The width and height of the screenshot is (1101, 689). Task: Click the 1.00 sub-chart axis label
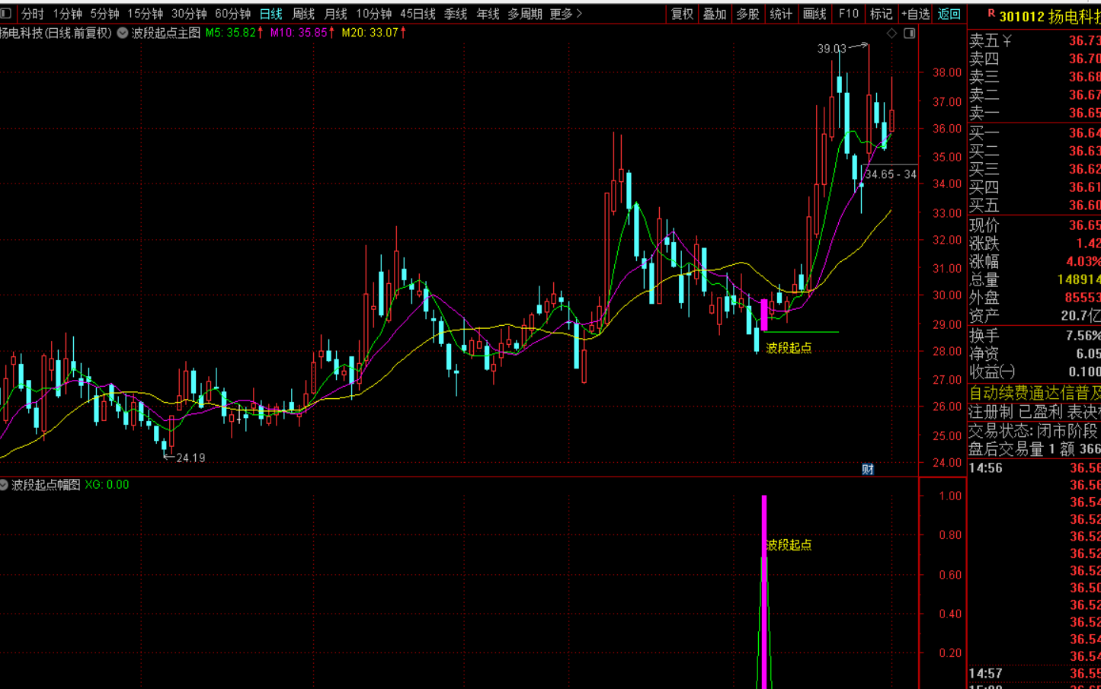pyautogui.click(x=950, y=496)
